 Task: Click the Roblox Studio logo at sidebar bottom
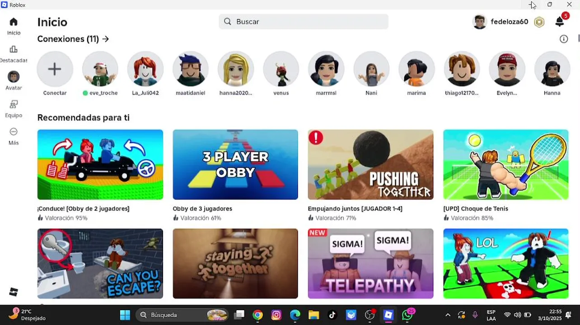point(14,292)
